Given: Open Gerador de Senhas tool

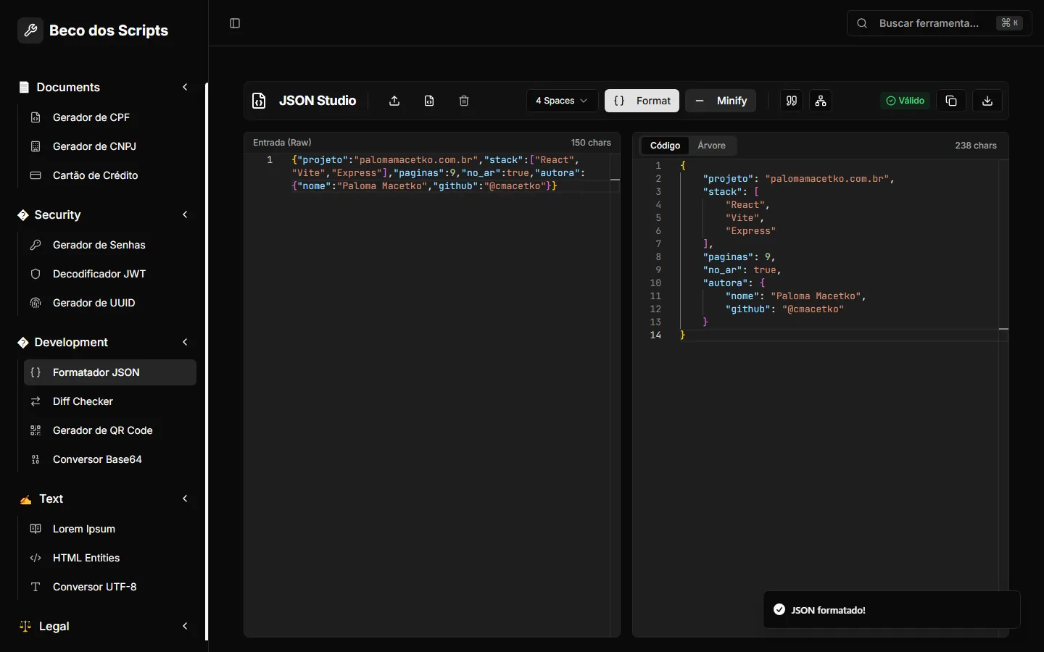Looking at the screenshot, I should [110, 245].
